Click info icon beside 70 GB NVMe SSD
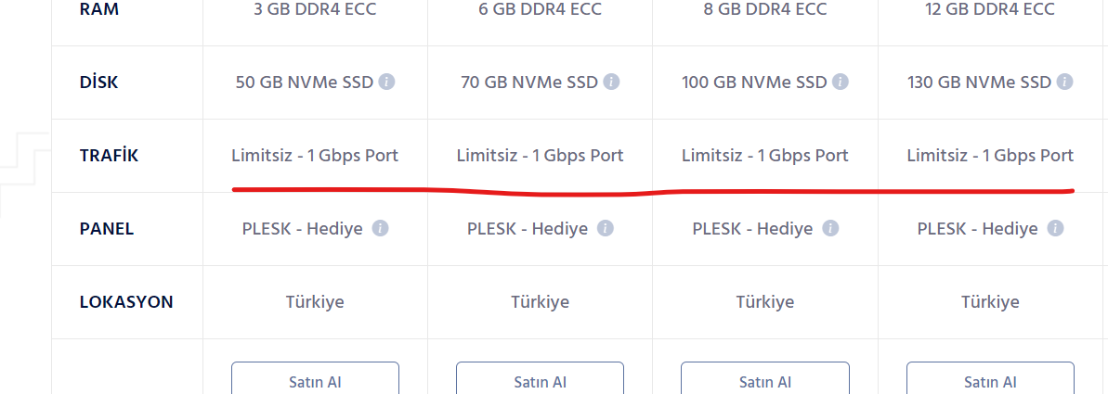Screen dimensions: 1108x394 [611, 82]
